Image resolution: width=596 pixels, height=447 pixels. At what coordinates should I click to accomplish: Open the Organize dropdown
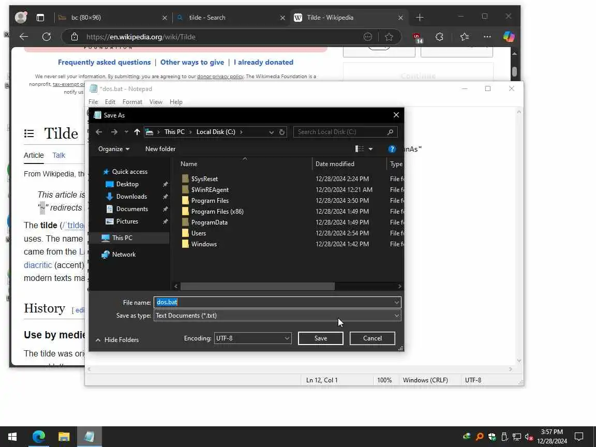pyautogui.click(x=114, y=149)
